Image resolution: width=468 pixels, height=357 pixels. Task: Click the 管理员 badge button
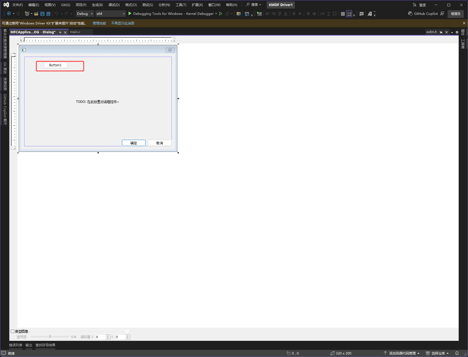click(456, 13)
